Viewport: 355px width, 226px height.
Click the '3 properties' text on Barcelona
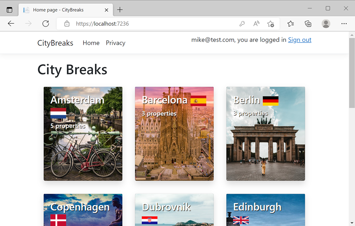(159, 114)
